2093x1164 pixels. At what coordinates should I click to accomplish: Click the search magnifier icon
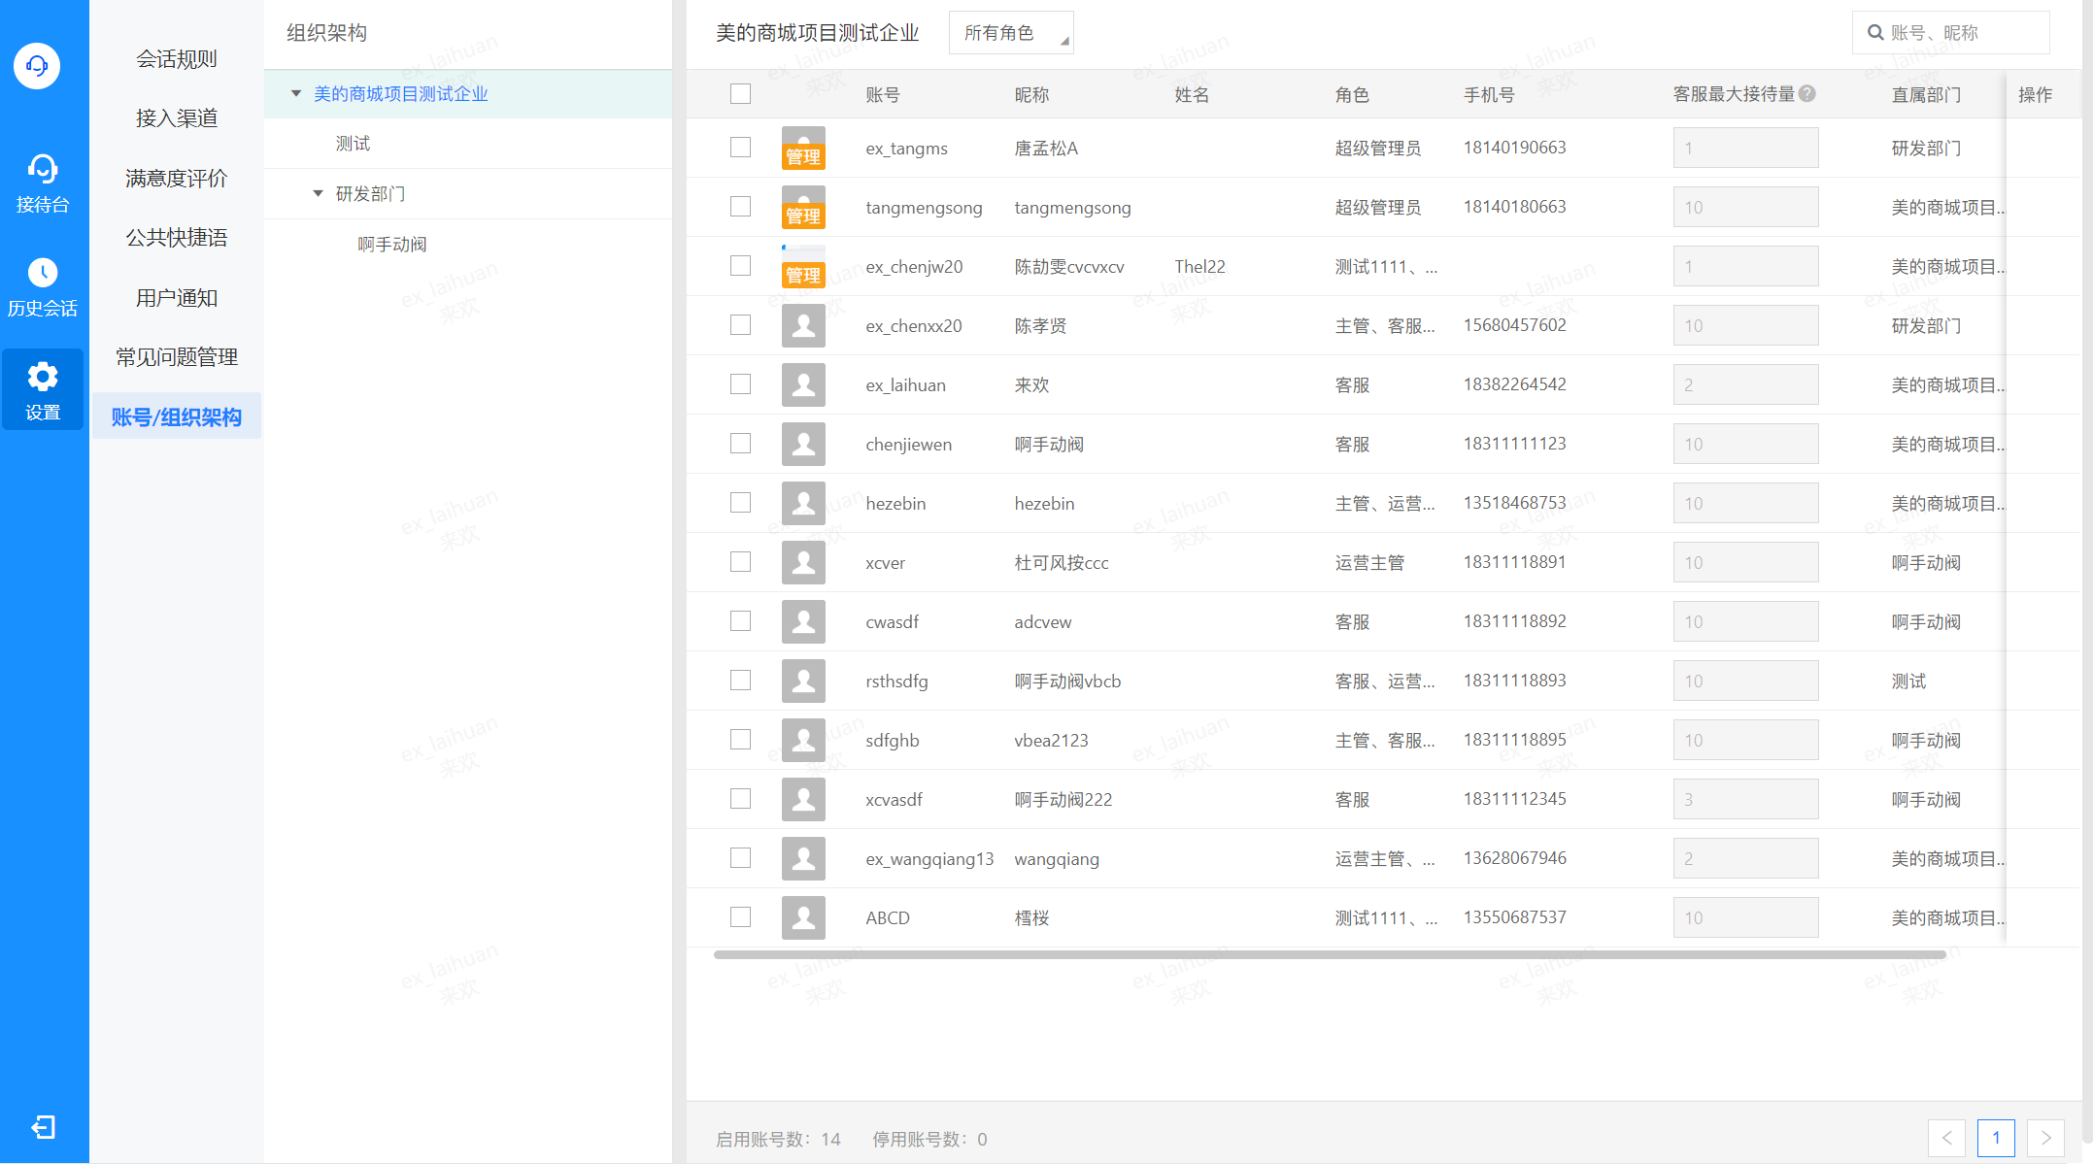pos(1875,33)
